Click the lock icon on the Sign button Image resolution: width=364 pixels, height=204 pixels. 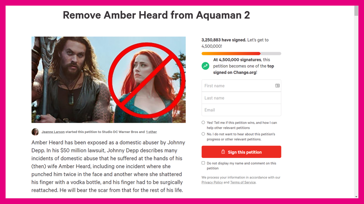223,152
